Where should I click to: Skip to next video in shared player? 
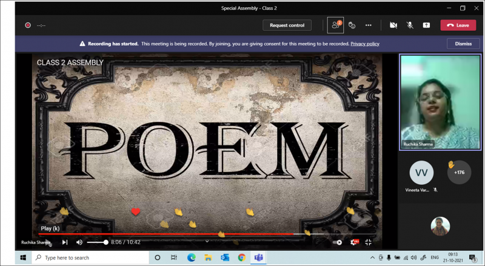tap(65, 242)
